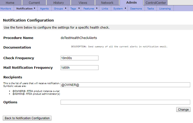Select the procedure name doTestHealthCheckAlerts
The width and height of the screenshot is (193, 123).
pos(79,38)
